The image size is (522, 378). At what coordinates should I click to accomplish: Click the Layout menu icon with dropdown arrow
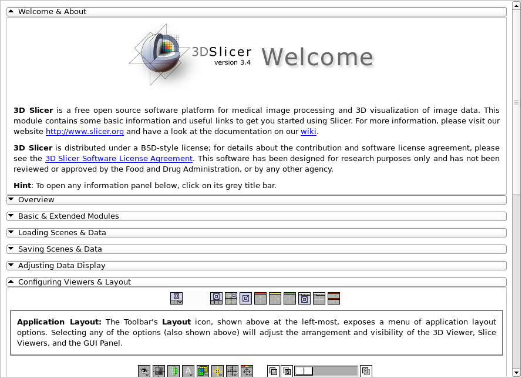click(x=176, y=298)
